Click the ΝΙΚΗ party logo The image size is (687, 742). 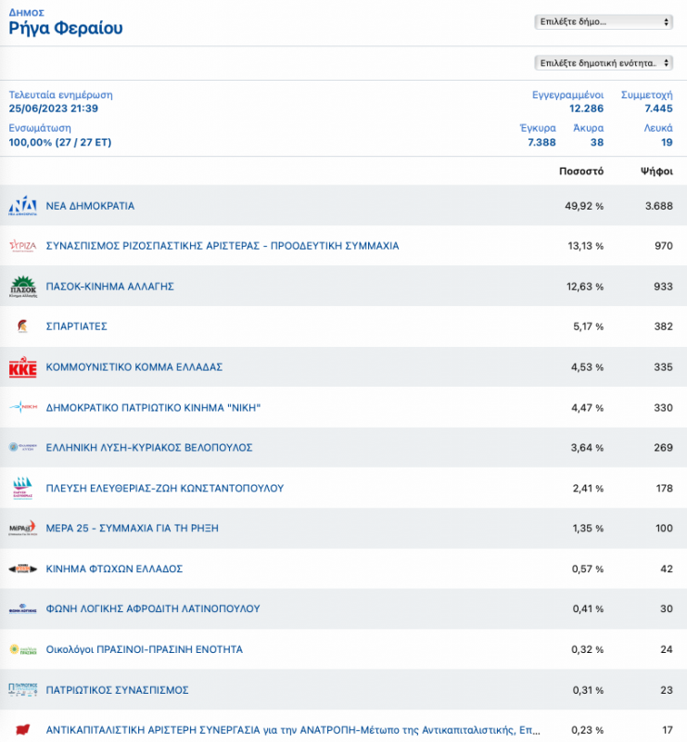pos(22,407)
